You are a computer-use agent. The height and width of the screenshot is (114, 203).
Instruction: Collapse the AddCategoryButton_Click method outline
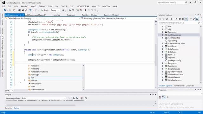14,50
